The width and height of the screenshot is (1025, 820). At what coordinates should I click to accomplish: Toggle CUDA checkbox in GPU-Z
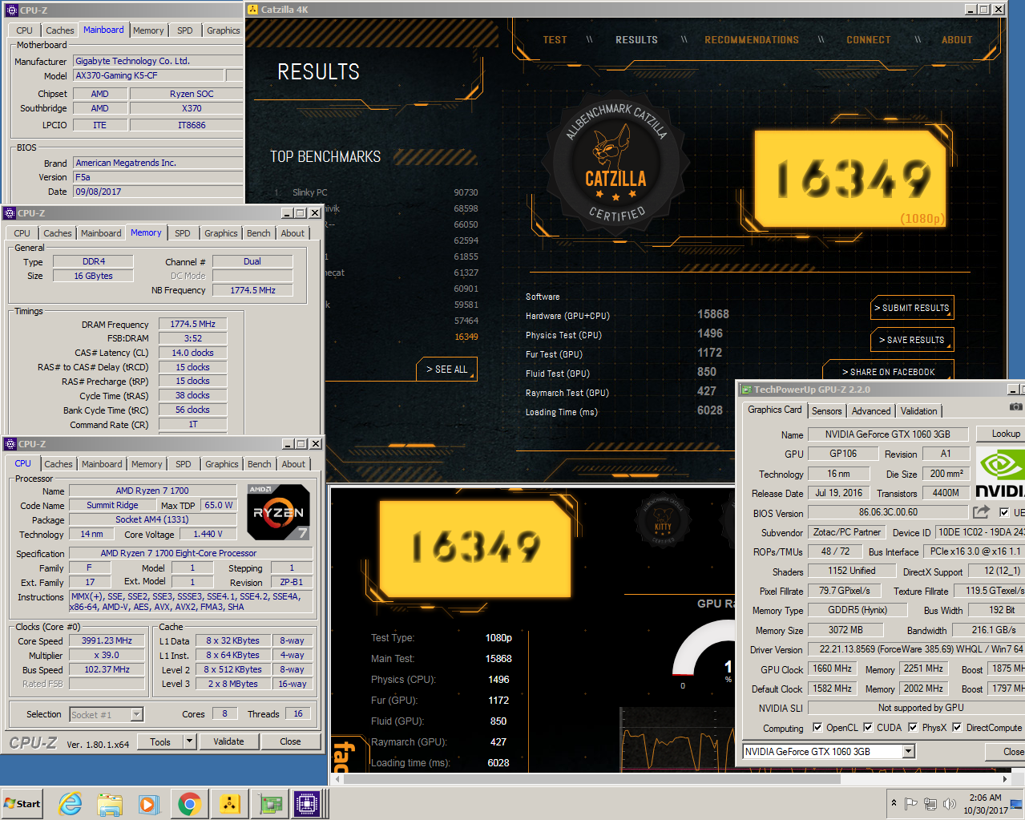868,728
